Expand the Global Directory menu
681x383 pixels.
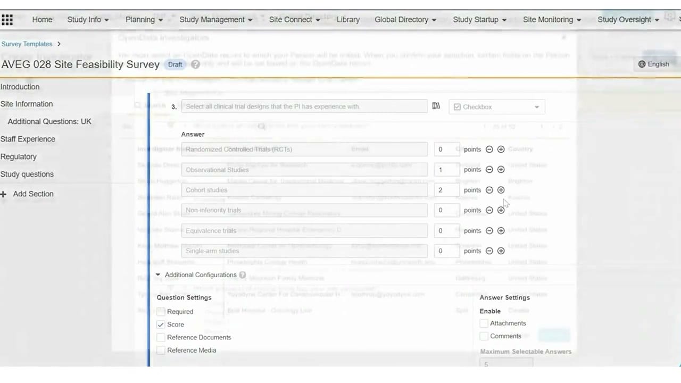click(x=405, y=20)
